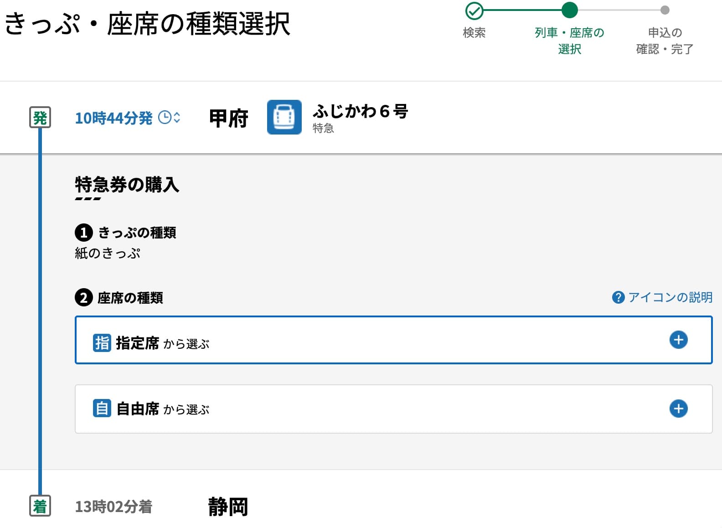Choose the 自由席から選ぶ panel
The image size is (722, 528).
coord(393,409)
